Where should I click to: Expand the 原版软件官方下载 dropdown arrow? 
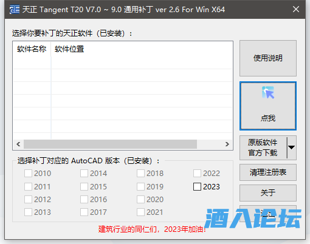292,147
